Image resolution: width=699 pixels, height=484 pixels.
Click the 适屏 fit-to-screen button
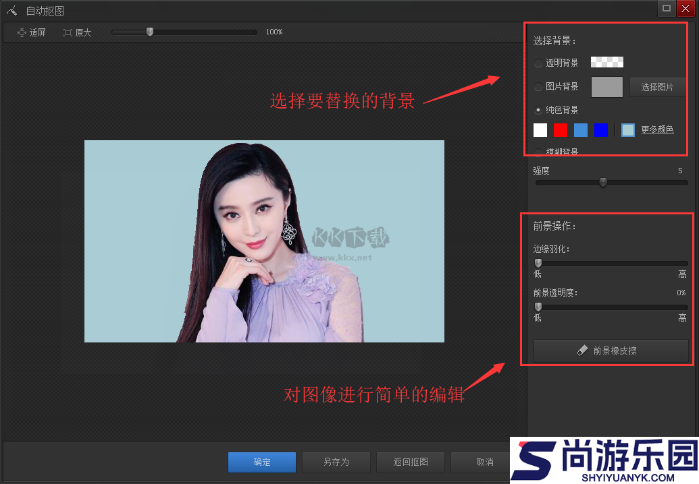tap(31, 32)
